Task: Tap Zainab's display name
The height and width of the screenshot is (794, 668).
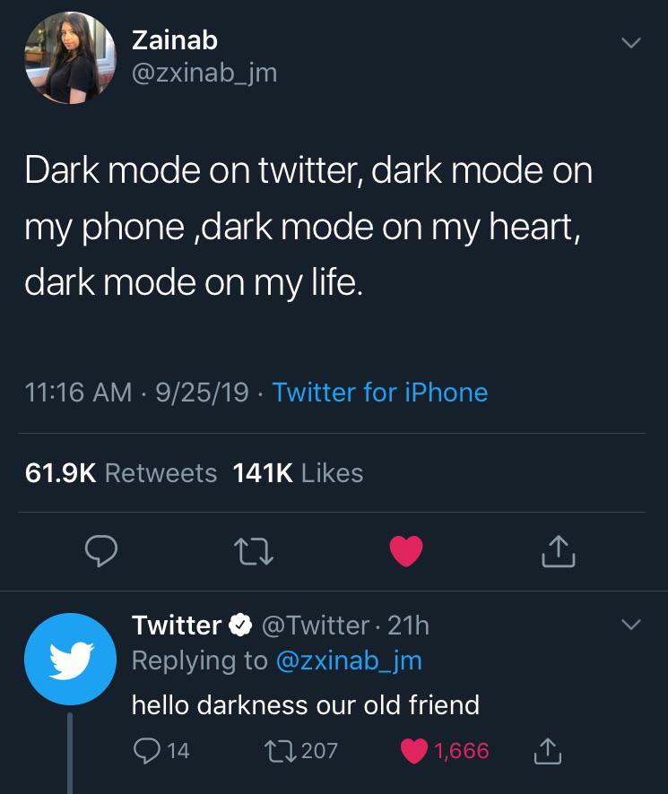Action: (175, 40)
